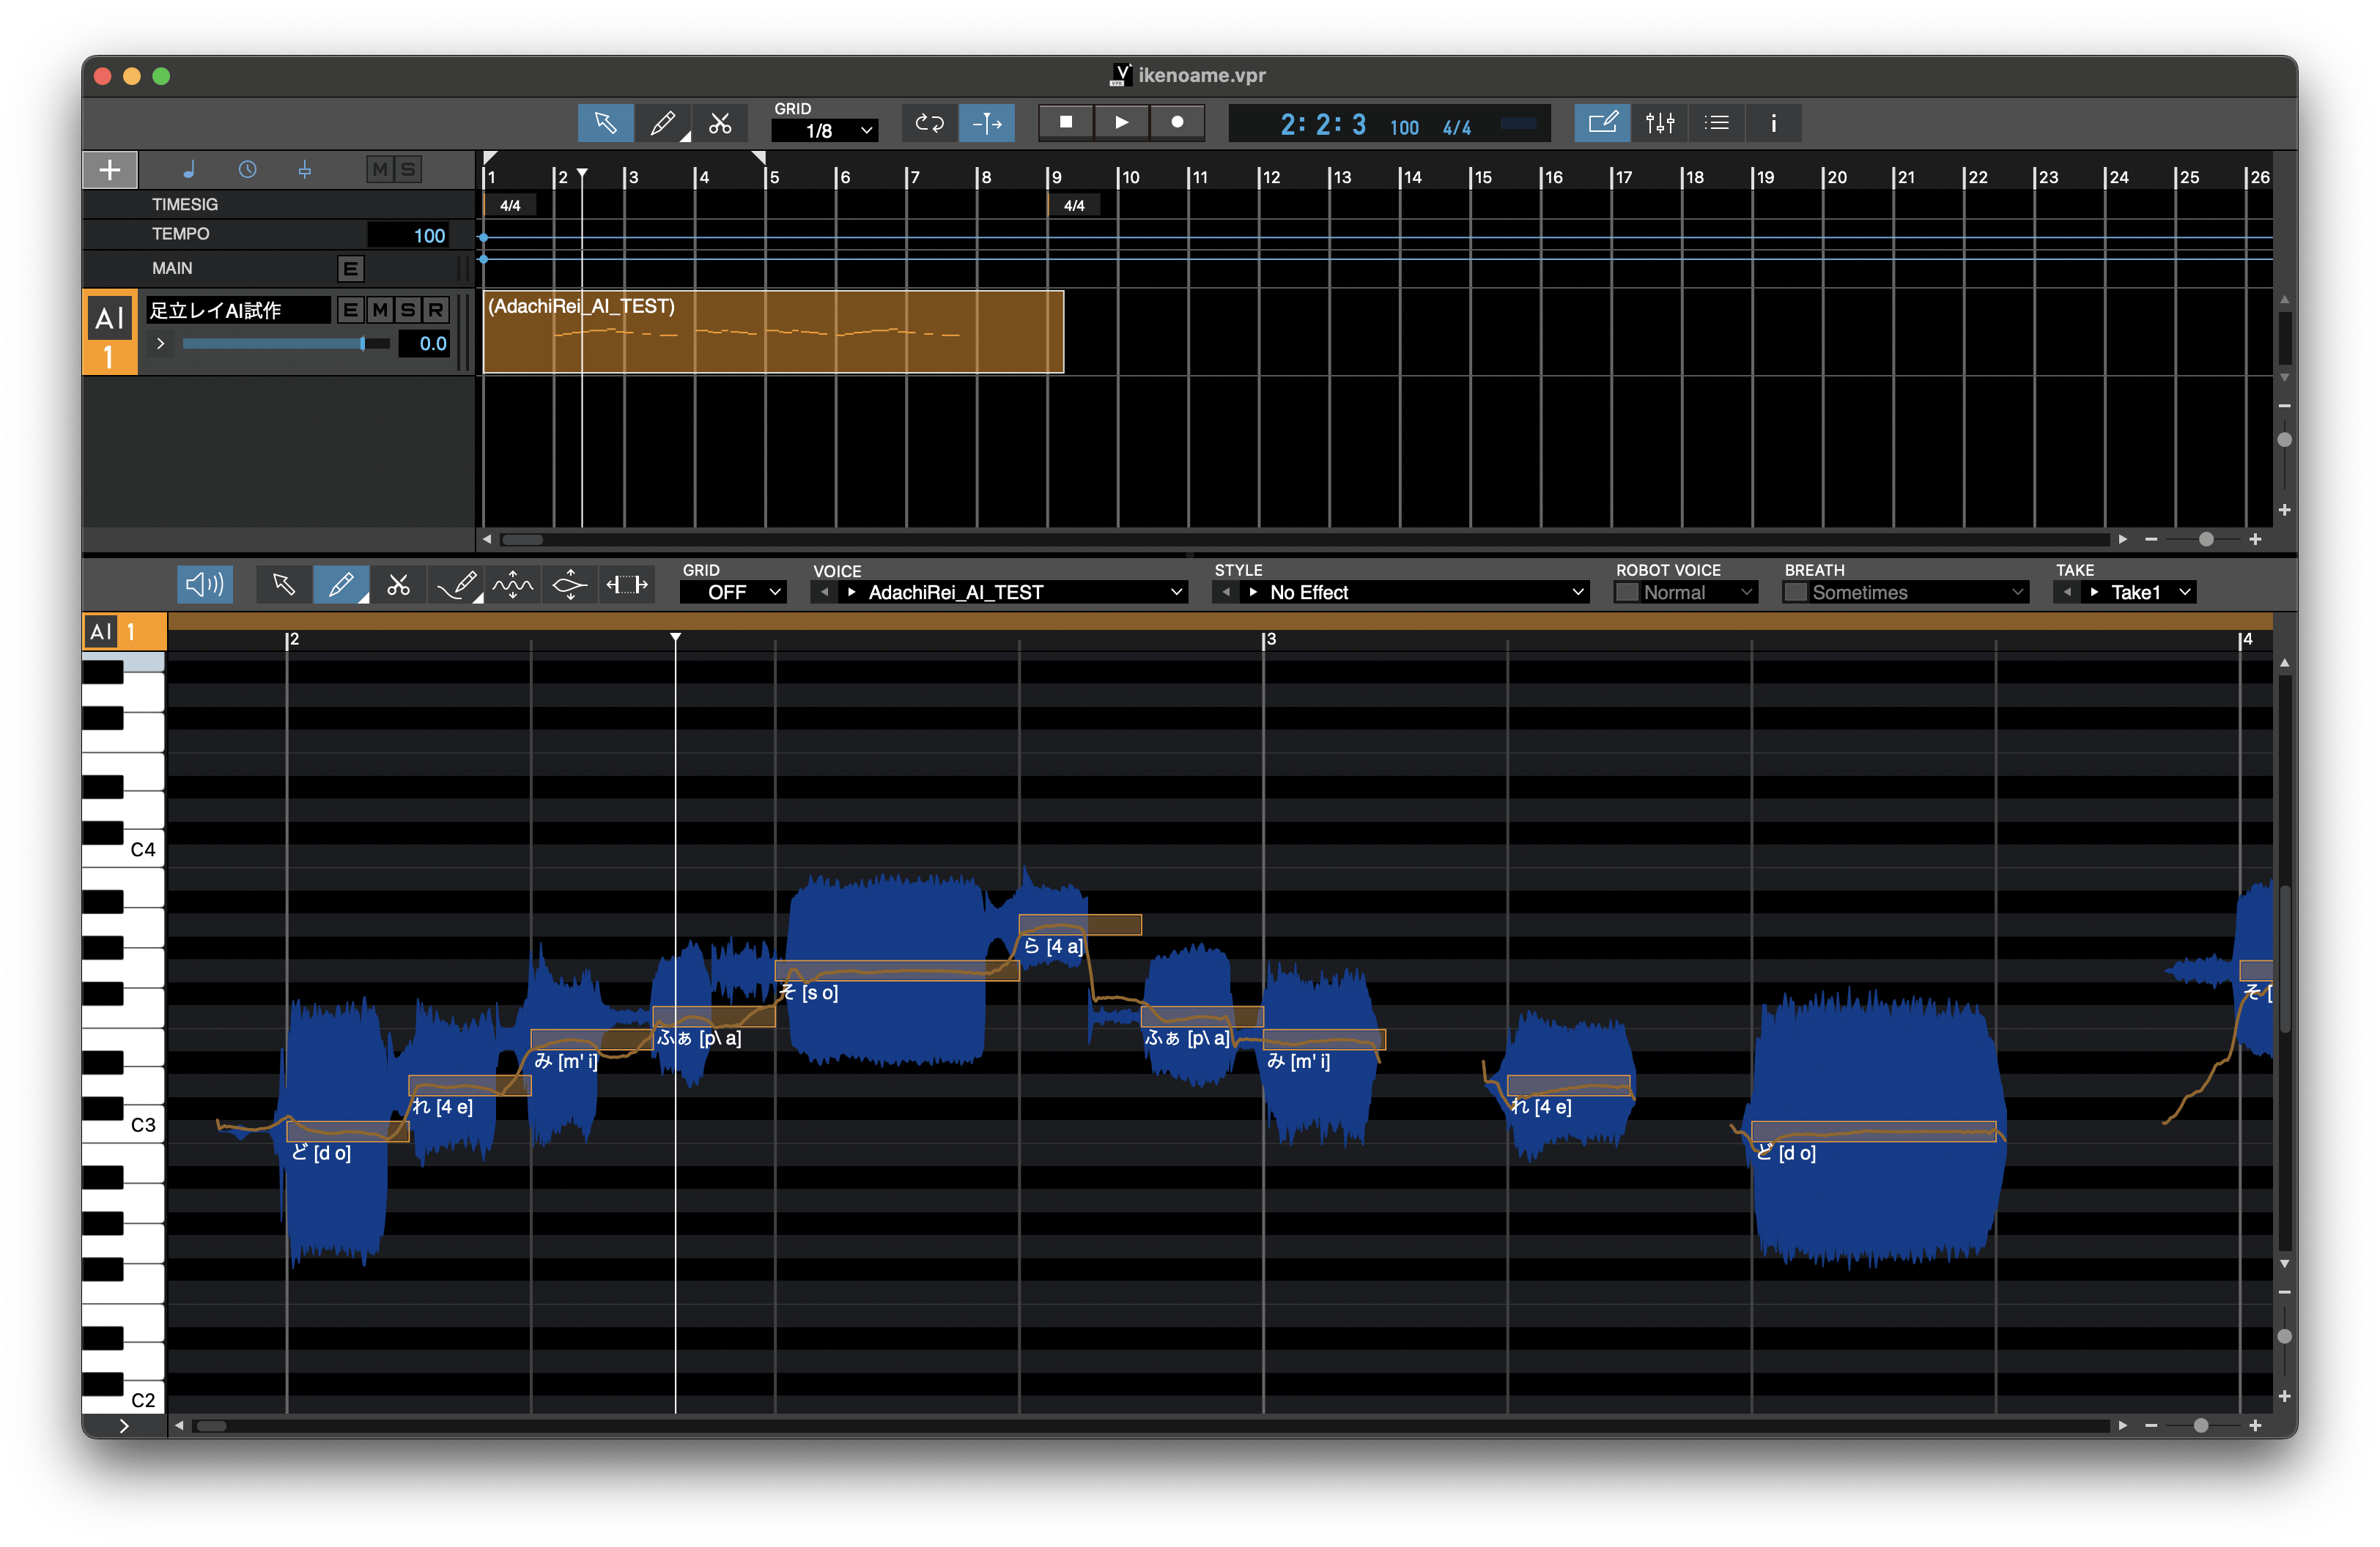Select the scissors tool in top toolbar

(x=720, y=123)
